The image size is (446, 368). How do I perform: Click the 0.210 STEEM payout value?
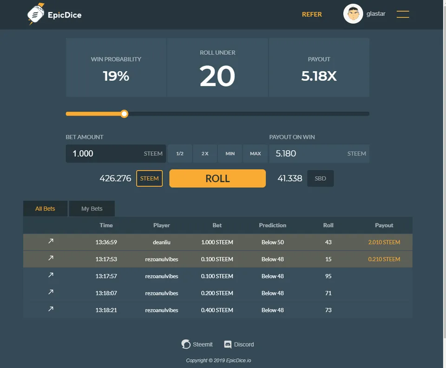coord(384,259)
